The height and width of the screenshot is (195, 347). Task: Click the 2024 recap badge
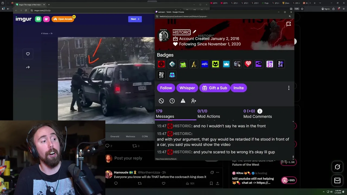pyautogui.click(x=281, y=64)
